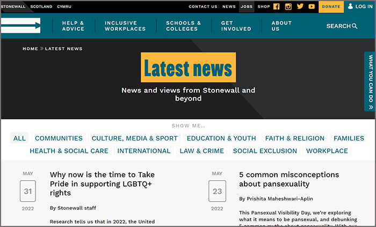Screen dimensions: 376x227
Task: Filter news by Law & Crime
Action: 201,151
